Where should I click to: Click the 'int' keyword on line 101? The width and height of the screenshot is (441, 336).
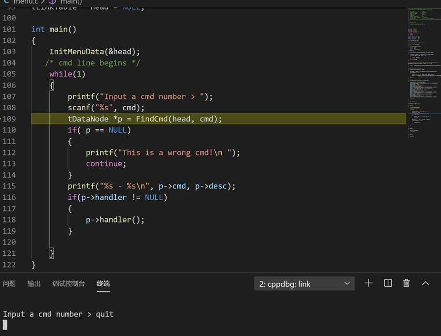pyautogui.click(x=38, y=29)
